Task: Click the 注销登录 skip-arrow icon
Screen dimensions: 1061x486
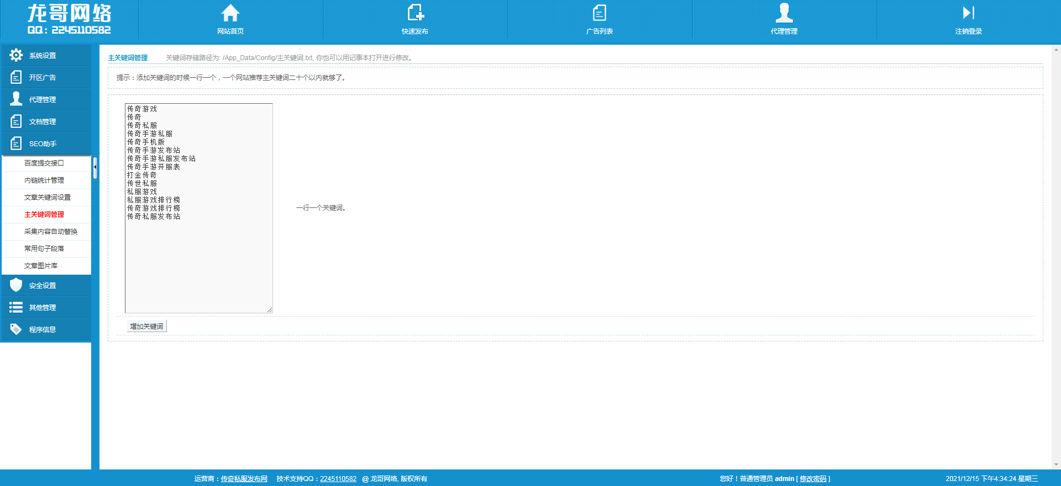Action: 969,13
